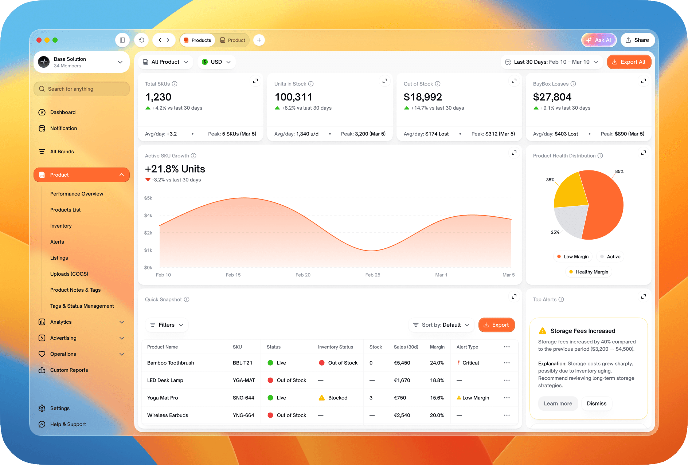Switch to the Product tab
The width and height of the screenshot is (688, 465).
coord(232,40)
